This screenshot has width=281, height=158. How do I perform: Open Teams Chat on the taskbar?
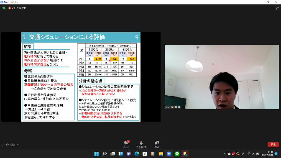pos(129,154)
